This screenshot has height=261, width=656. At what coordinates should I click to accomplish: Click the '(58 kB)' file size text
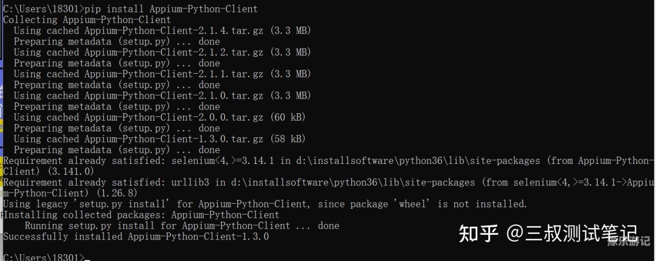tap(288, 139)
